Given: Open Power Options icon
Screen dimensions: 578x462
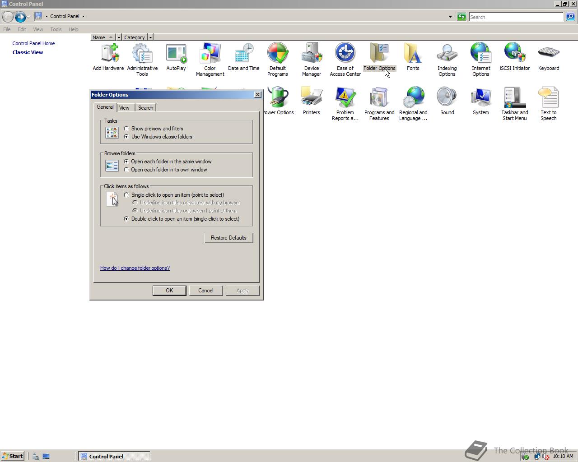Looking at the screenshot, I should [278, 101].
